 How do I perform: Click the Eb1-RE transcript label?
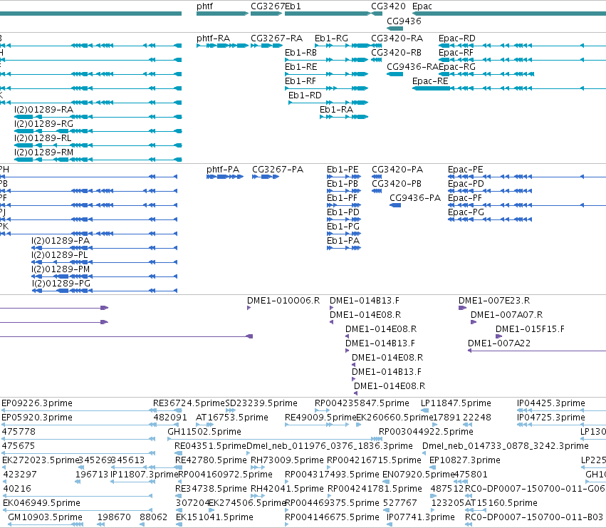pos(301,67)
